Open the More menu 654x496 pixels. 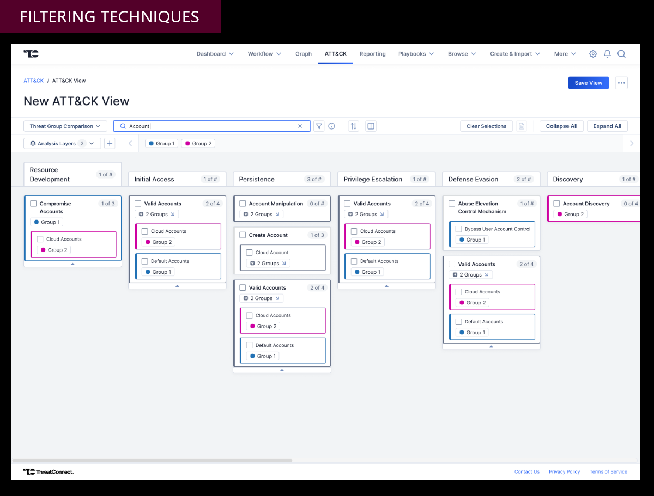pos(565,54)
